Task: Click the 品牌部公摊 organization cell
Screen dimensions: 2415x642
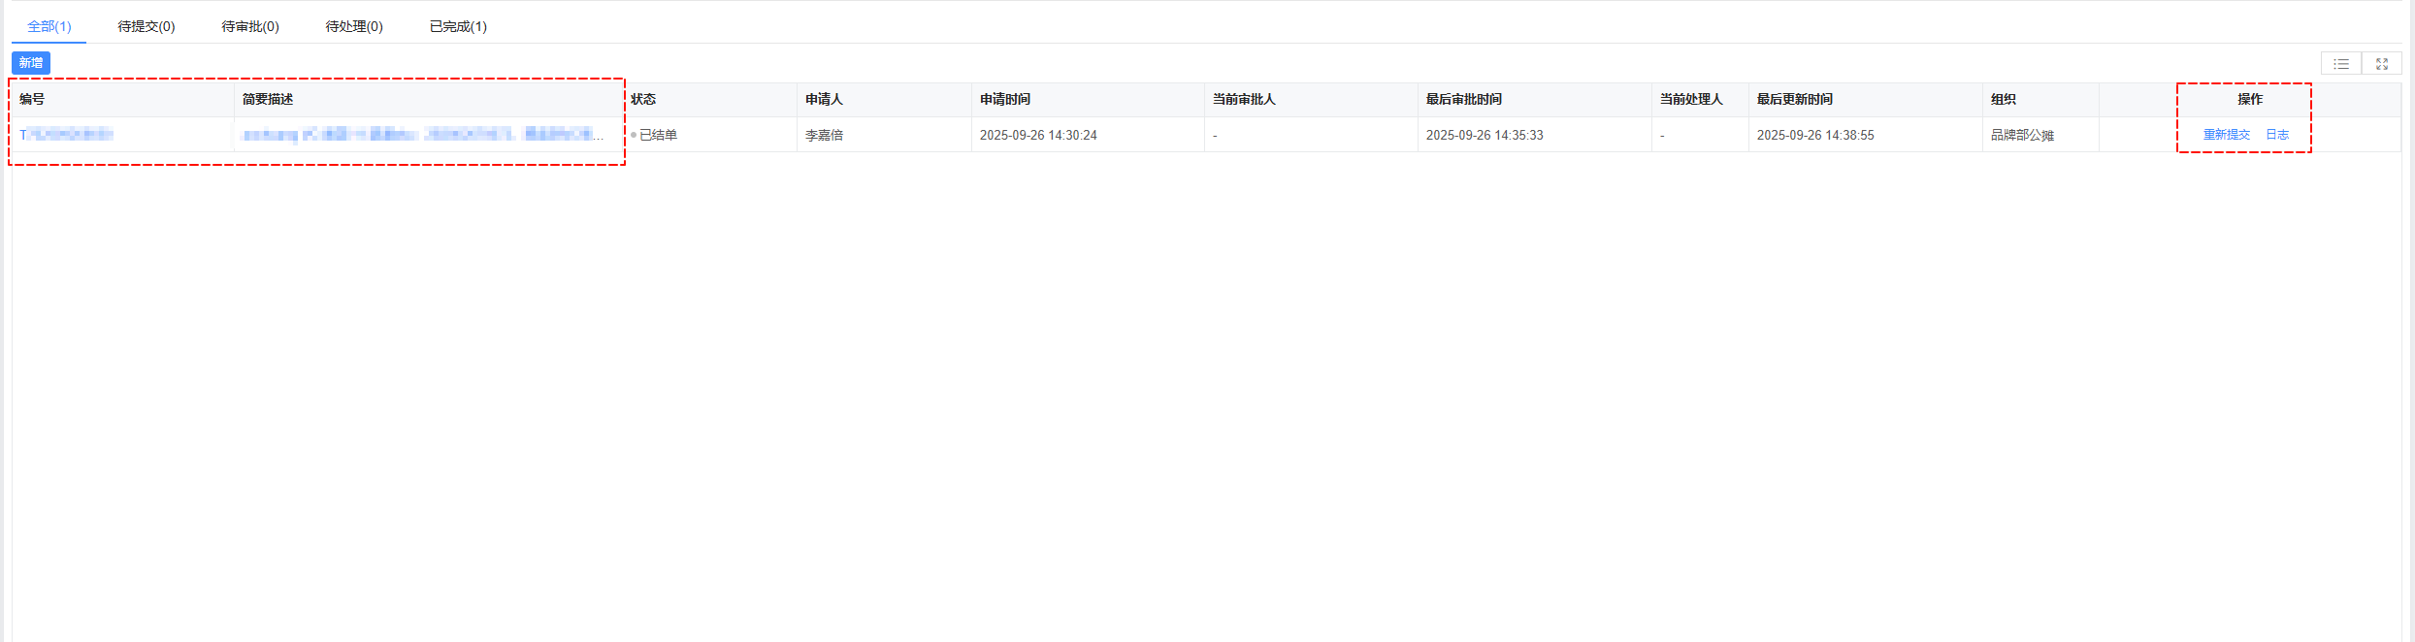Action: [2022, 135]
